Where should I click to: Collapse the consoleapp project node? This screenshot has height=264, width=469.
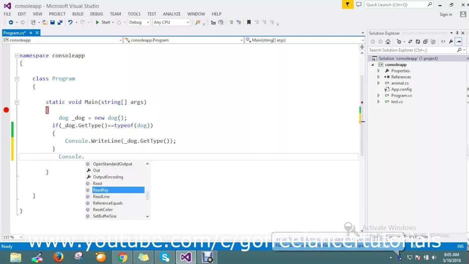point(373,65)
